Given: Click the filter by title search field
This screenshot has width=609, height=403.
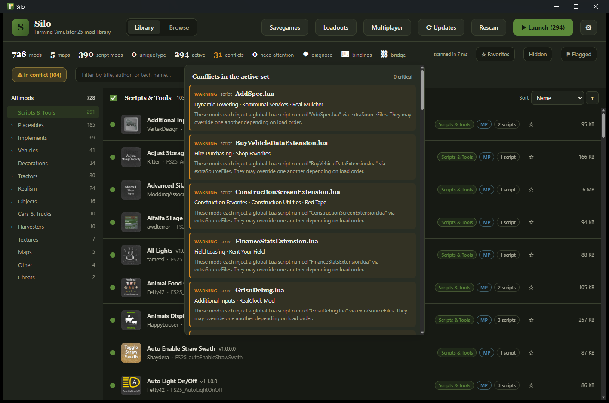Looking at the screenshot, I should (130, 75).
